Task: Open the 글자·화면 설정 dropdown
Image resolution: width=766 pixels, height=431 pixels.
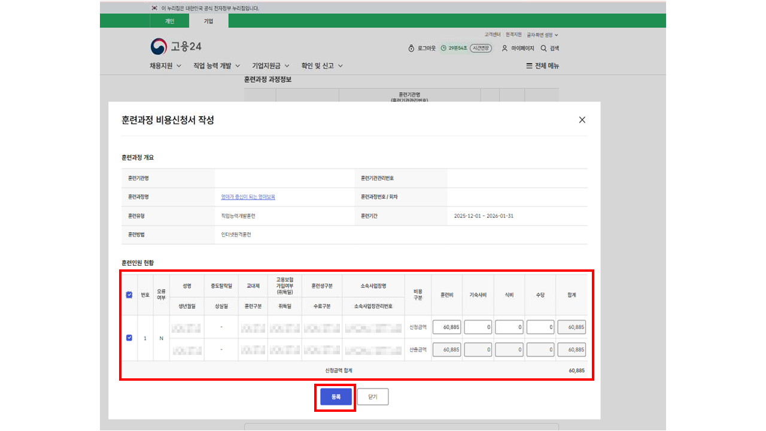Action: click(x=542, y=35)
